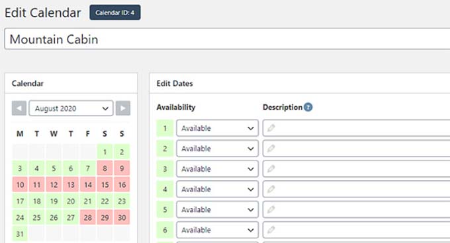Click description field for day 3
The width and height of the screenshot is (450, 243).
[356, 168]
